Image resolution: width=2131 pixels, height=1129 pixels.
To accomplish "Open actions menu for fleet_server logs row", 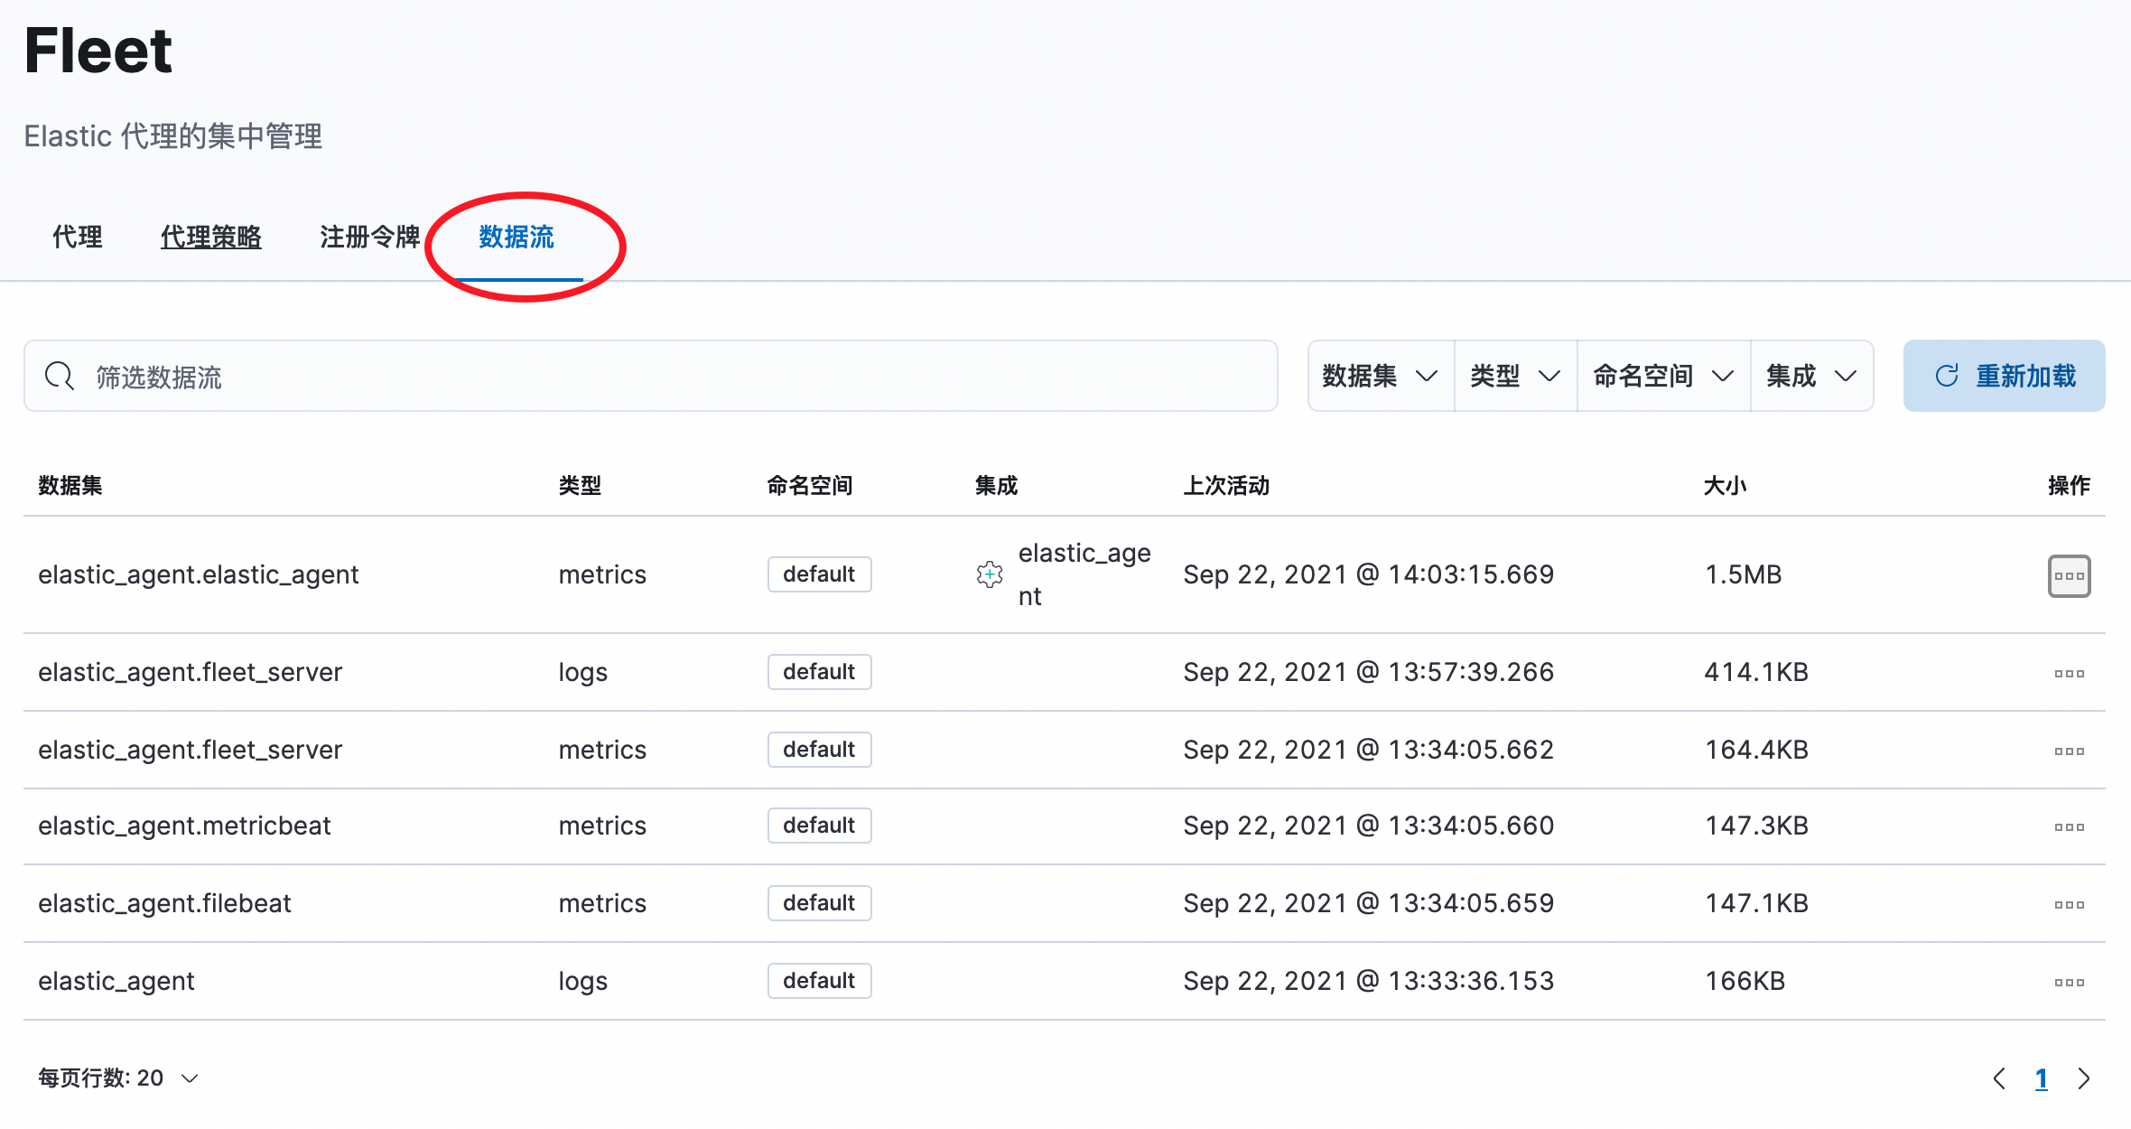I will (x=2069, y=673).
